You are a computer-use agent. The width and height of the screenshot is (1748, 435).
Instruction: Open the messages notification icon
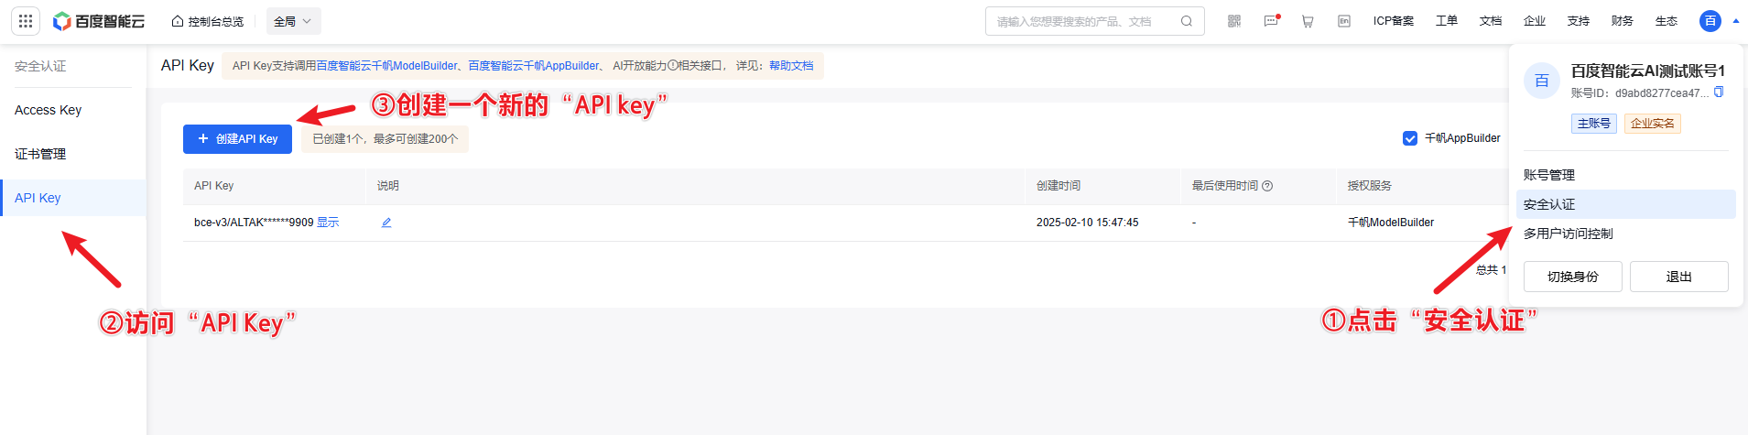tap(1271, 21)
